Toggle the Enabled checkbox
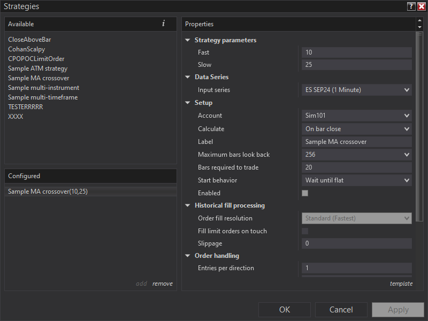Viewport: 428px width, 321px height. pyautogui.click(x=305, y=193)
